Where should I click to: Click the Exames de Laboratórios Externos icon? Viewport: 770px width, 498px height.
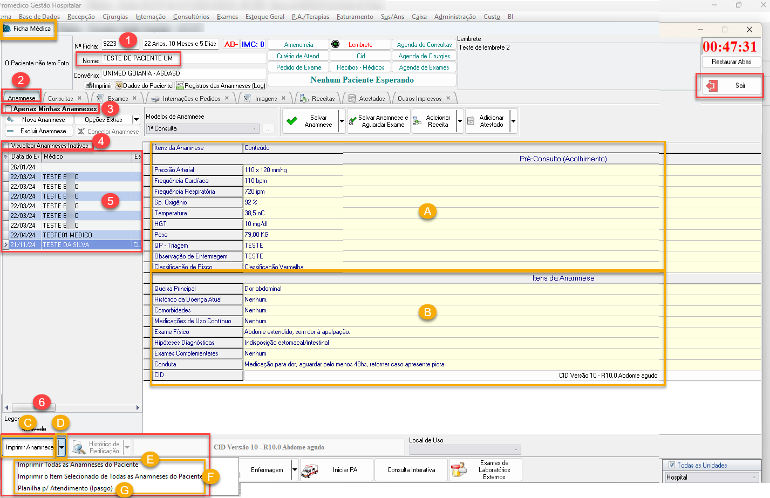(x=459, y=470)
